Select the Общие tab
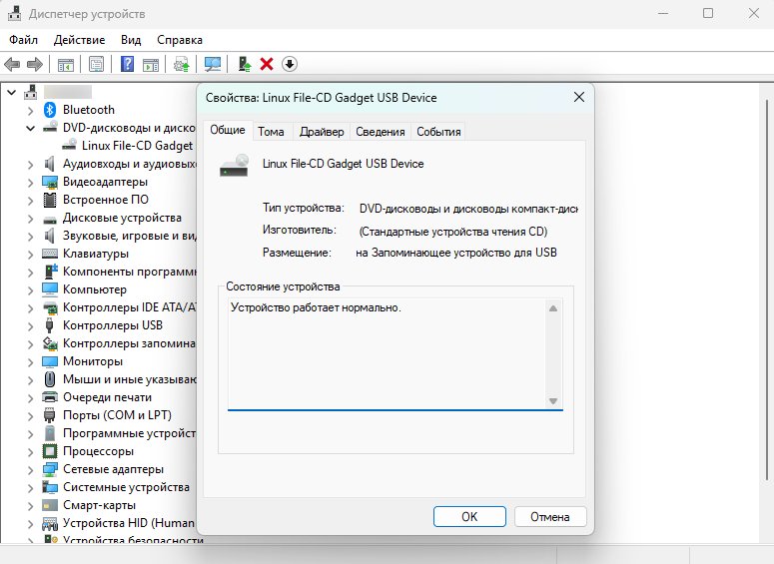Viewport: 774px width, 564px height. pos(228,130)
